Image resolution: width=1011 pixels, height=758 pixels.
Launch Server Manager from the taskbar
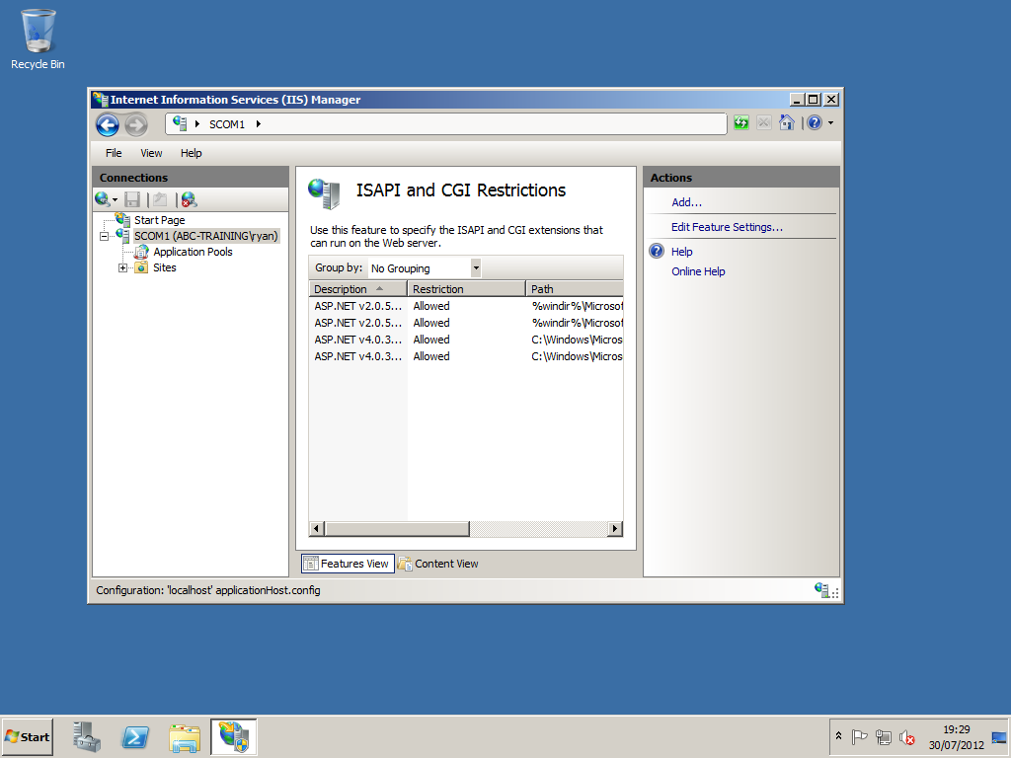(x=87, y=736)
